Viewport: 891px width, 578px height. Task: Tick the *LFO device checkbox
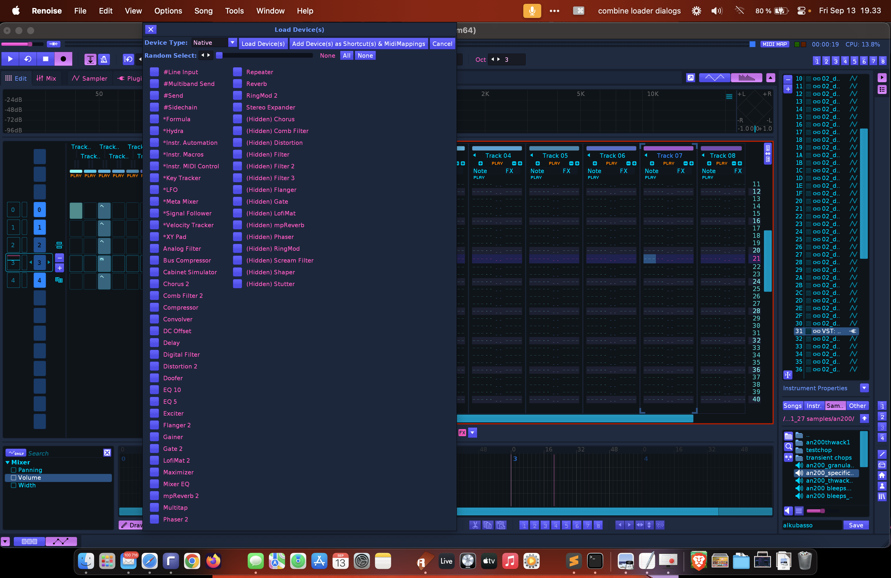[x=154, y=190]
